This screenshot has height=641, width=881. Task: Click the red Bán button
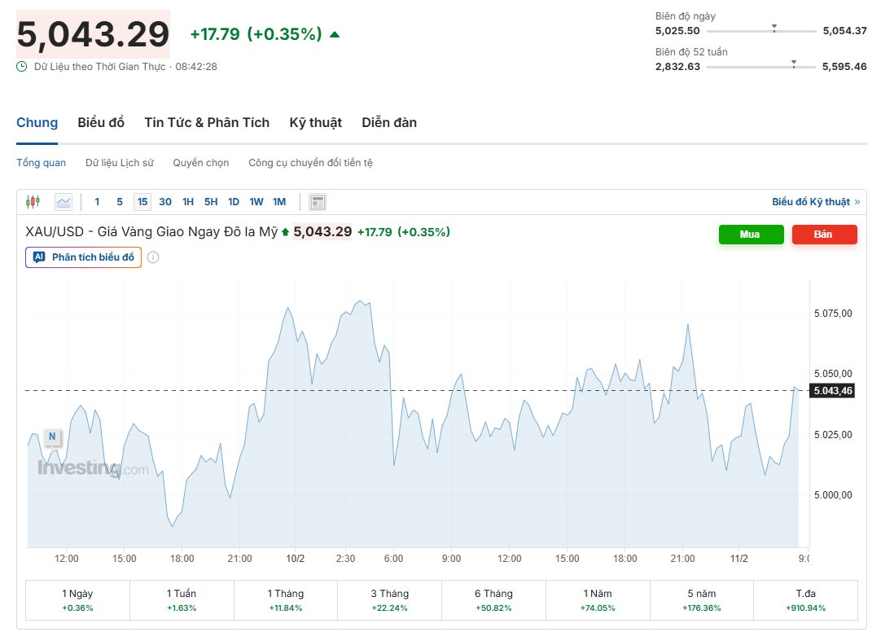(824, 235)
